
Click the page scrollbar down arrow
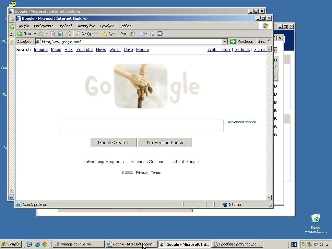pos(269,198)
